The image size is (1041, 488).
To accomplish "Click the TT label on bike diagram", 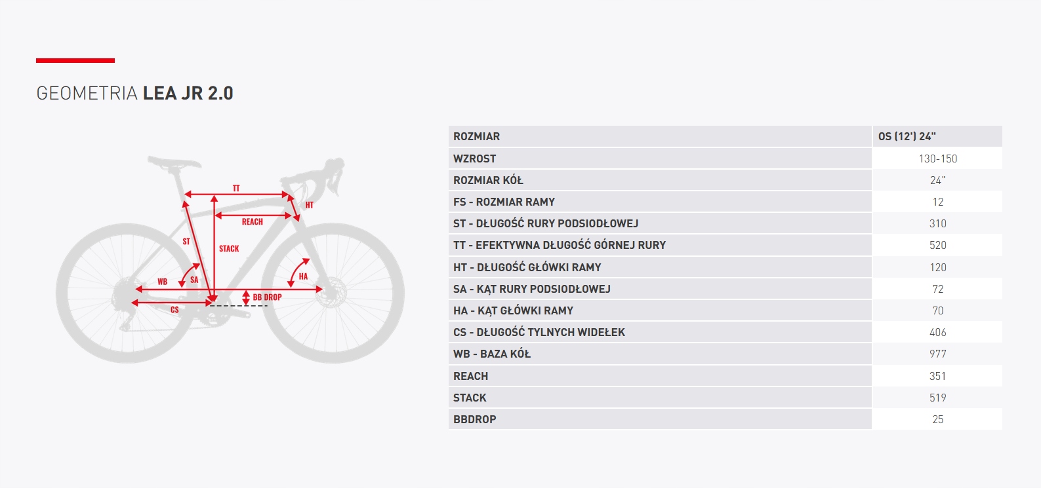I will pos(236,189).
